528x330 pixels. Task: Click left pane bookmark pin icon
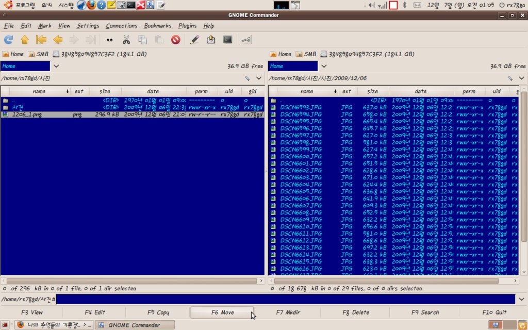[247, 78]
